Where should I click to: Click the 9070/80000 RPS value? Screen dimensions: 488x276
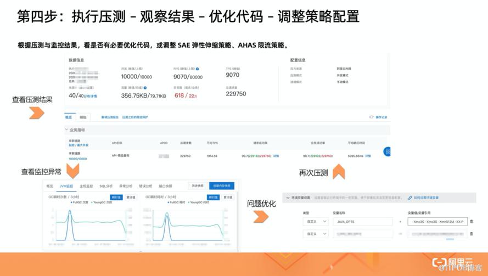(188, 77)
